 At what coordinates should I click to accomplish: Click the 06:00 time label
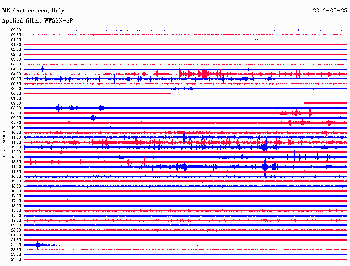(x=16, y=89)
